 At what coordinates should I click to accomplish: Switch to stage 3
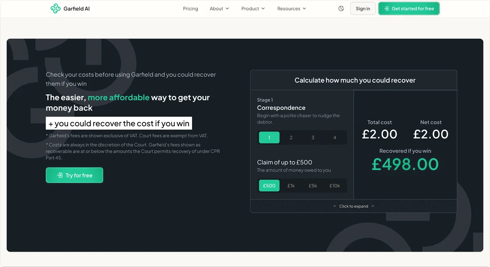click(x=313, y=138)
